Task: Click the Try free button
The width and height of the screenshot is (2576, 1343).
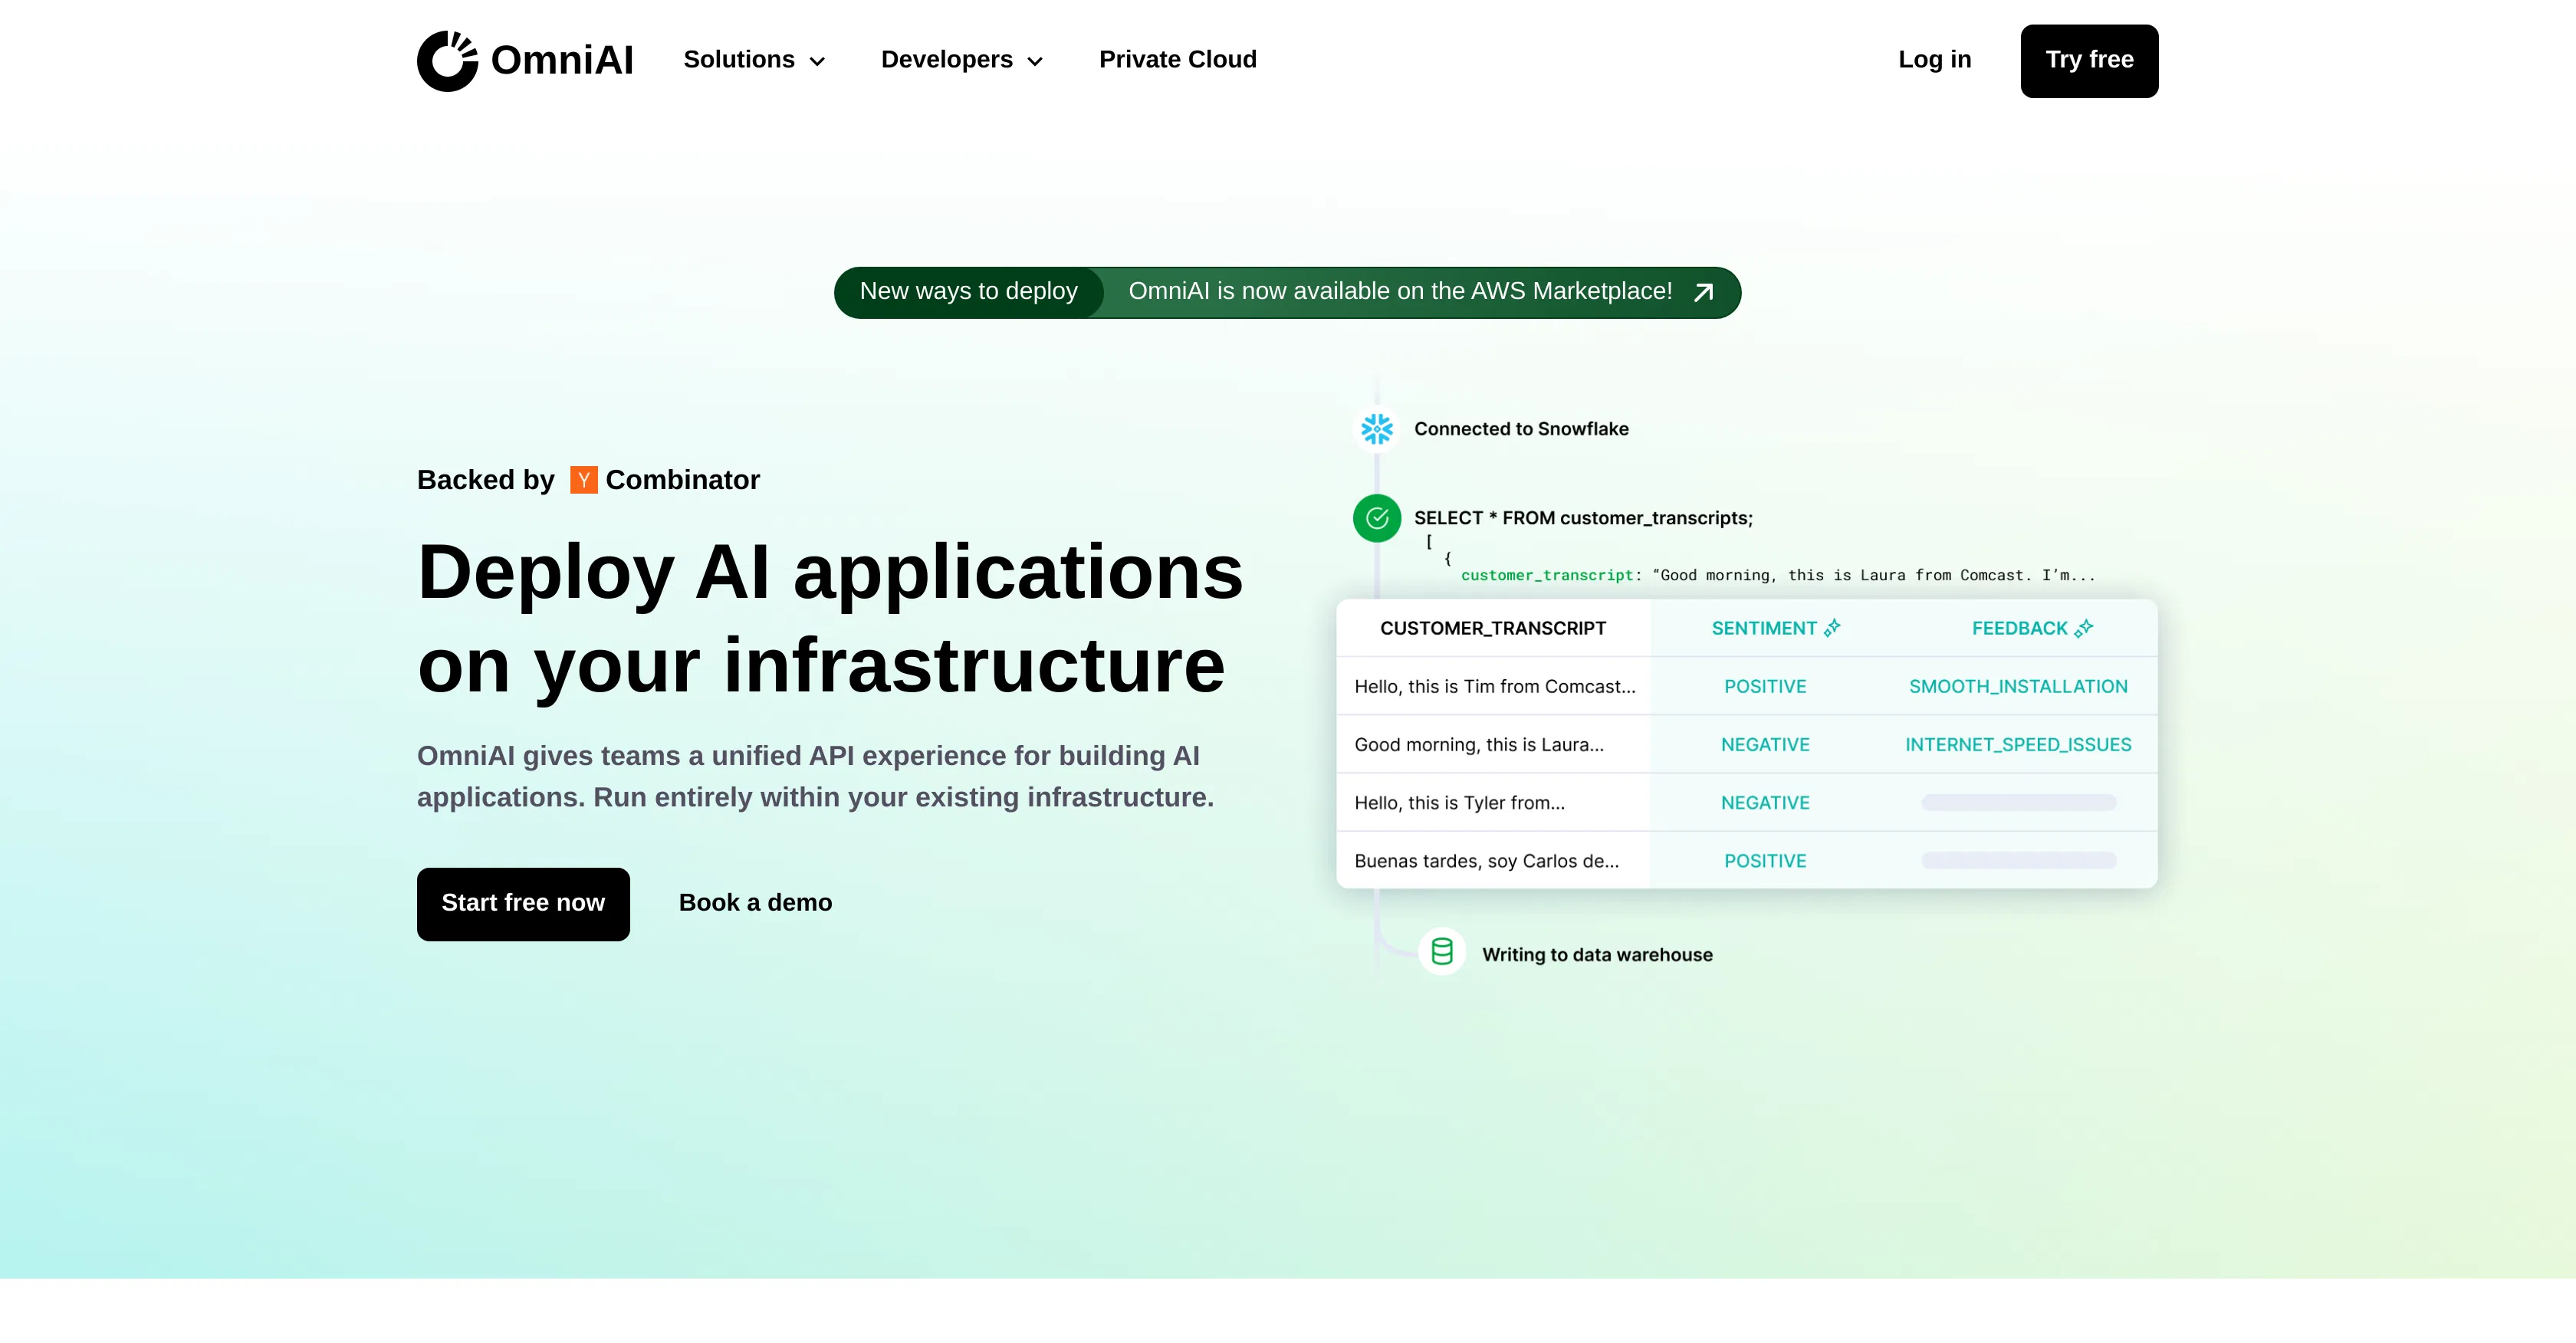Action: click(x=2088, y=60)
